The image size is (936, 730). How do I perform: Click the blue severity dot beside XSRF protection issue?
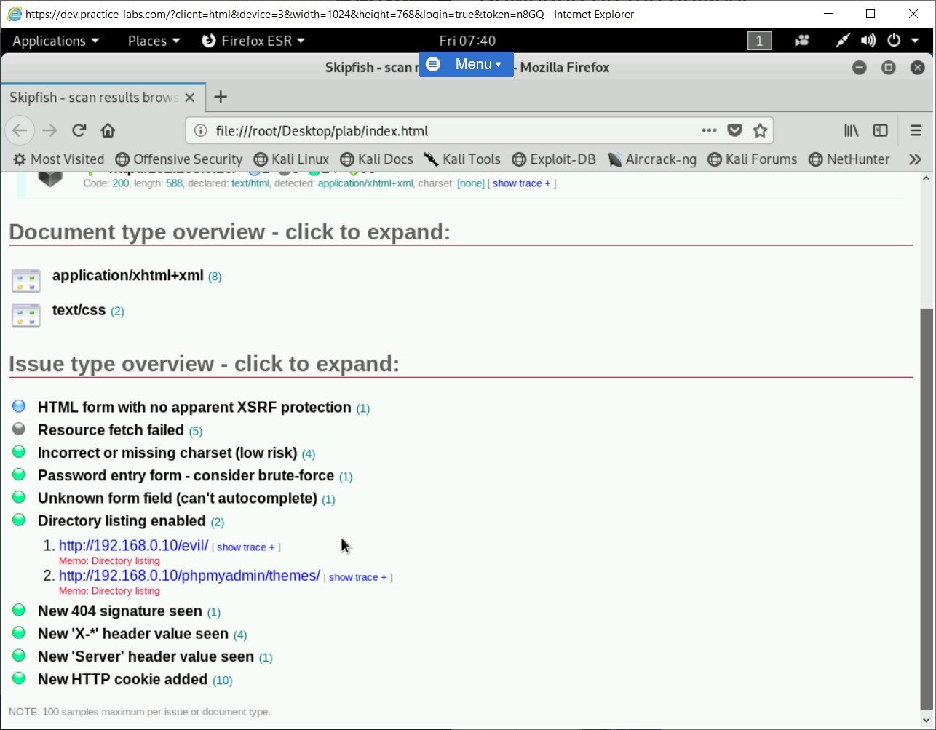(19, 405)
